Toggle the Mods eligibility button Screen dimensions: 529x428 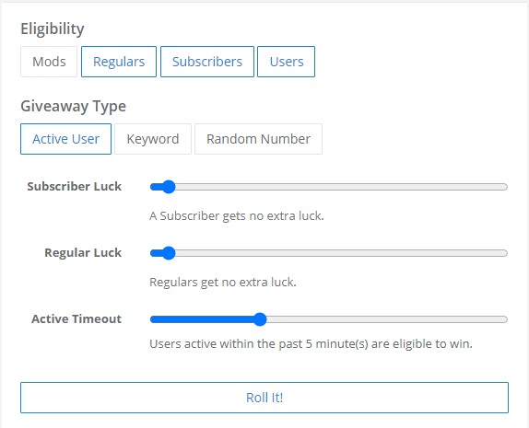coord(49,62)
